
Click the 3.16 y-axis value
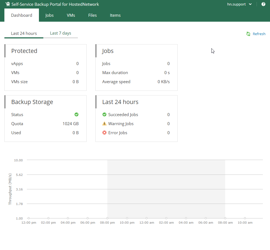click(x=19, y=189)
